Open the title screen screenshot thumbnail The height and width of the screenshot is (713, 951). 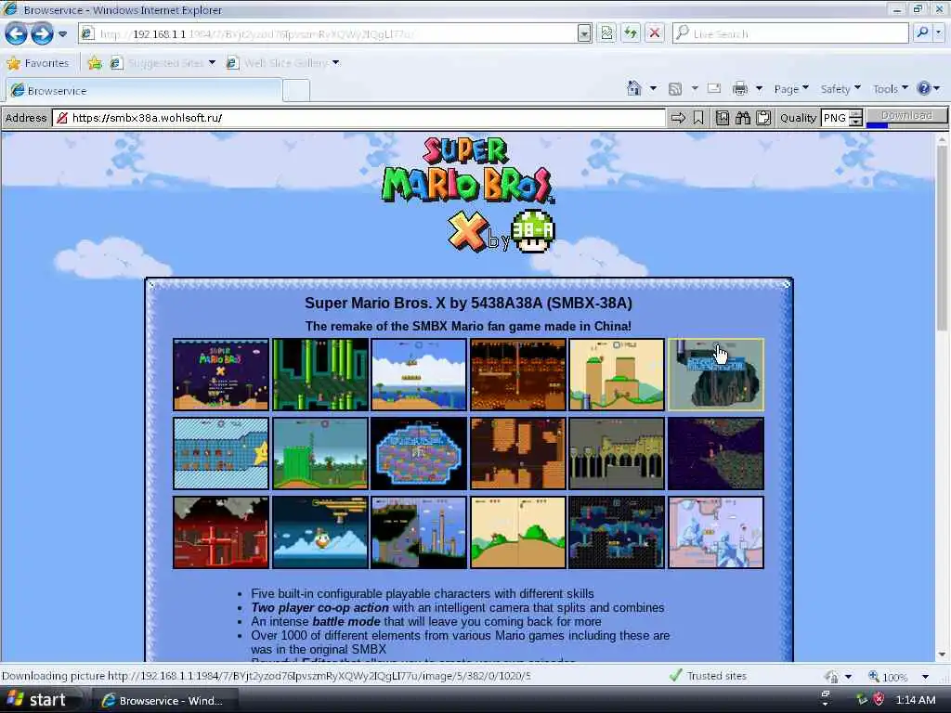tap(221, 375)
